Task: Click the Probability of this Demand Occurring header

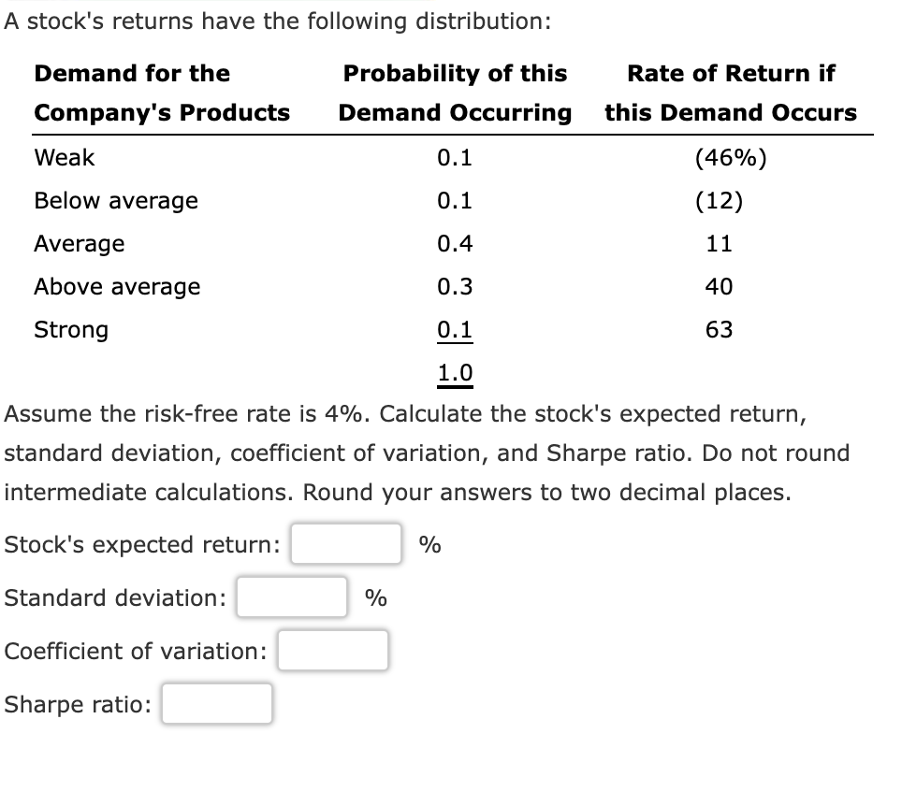Action: [x=456, y=93]
